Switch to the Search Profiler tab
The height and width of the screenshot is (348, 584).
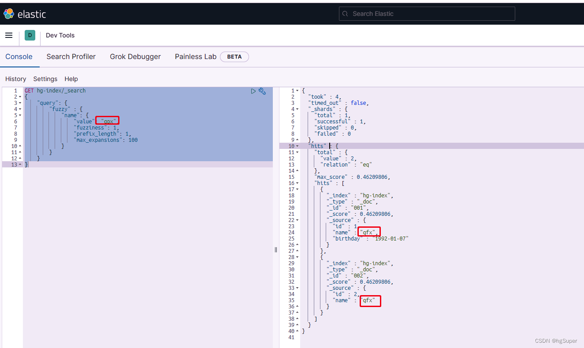pos(71,56)
